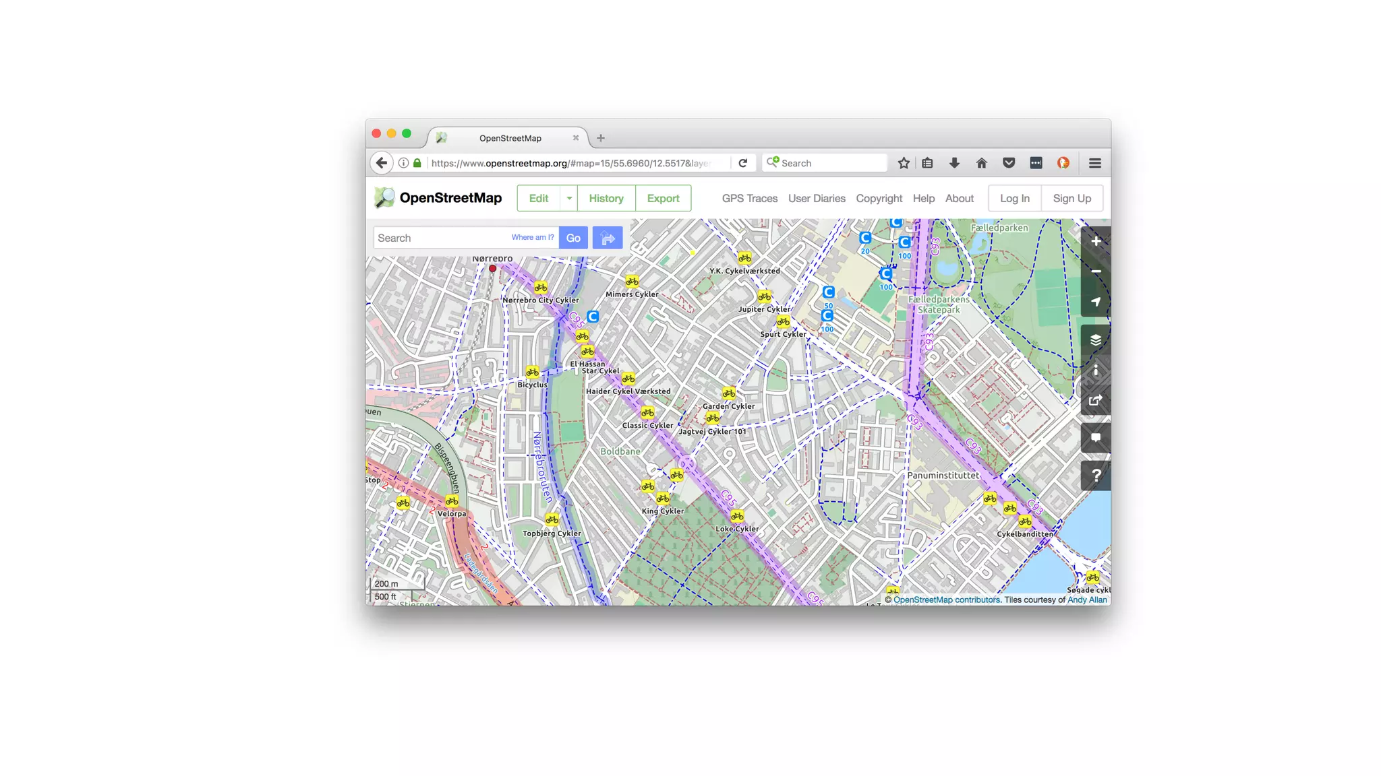
Task: Open the Andy Allan attribution link
Action: tap(1087, 600)
